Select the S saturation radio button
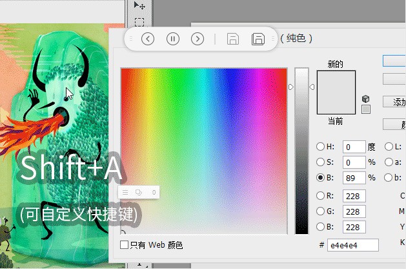 [x=320, y=162]
